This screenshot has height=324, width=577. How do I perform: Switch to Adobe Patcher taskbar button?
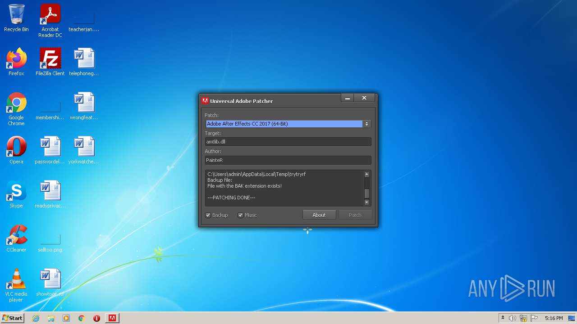(x=112, y=318)
